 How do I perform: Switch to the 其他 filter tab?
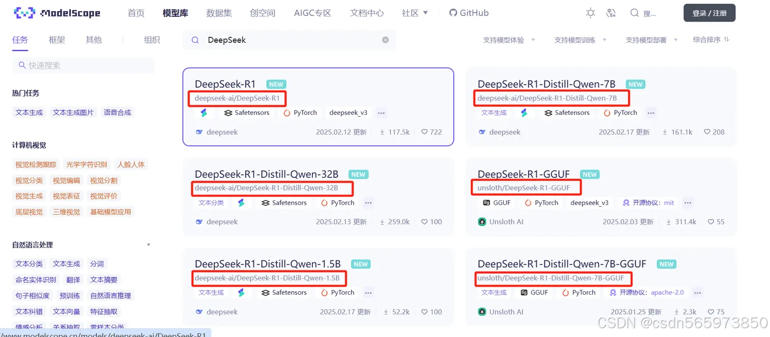point(94,40)
